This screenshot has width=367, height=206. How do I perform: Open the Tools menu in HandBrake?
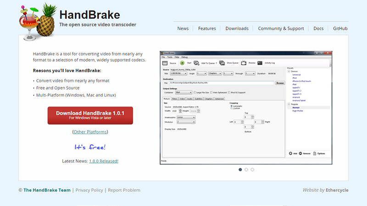pos(170,57)
